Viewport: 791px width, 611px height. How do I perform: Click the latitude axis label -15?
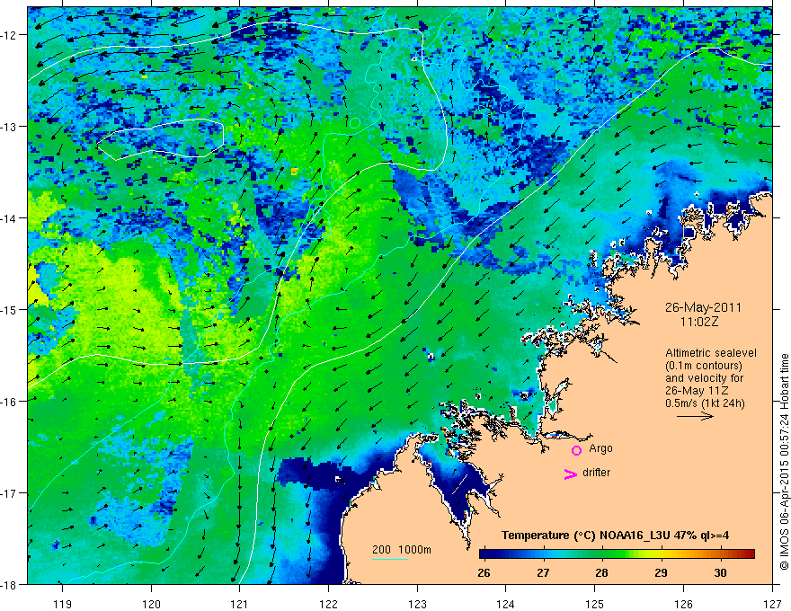pos(10,309)
